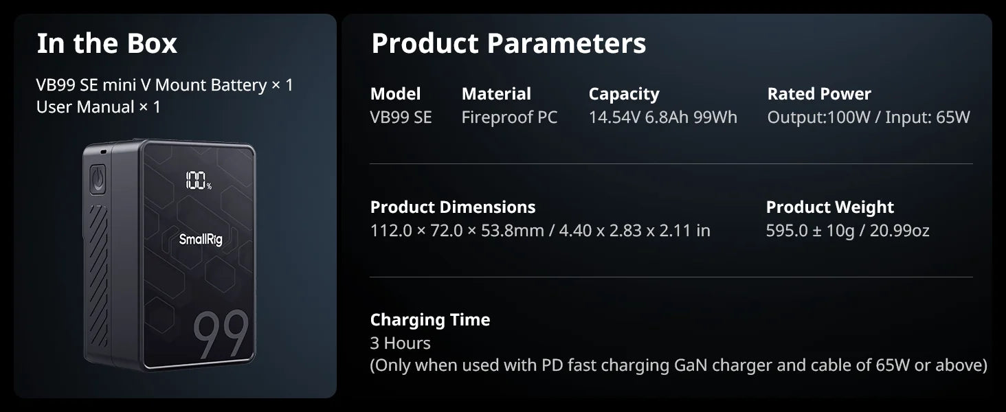Select the Model label
This screenshot has width=1006, height=412.
(395, 94)
